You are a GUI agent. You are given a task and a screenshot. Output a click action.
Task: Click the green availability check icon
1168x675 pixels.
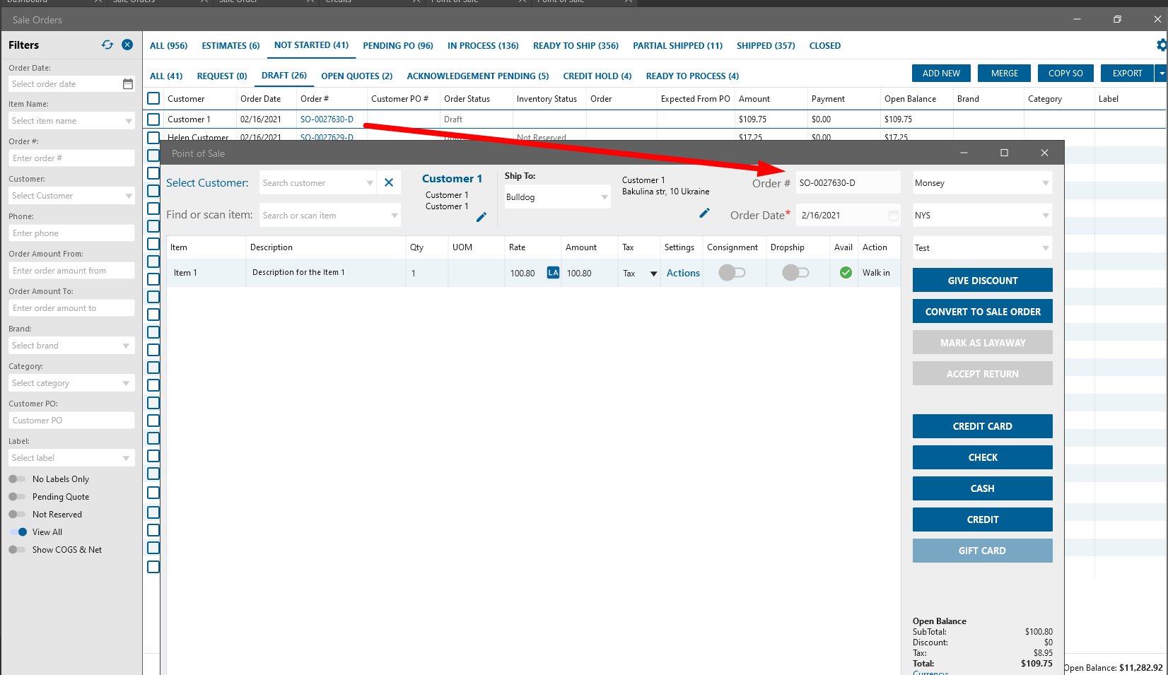coord(846,273)
